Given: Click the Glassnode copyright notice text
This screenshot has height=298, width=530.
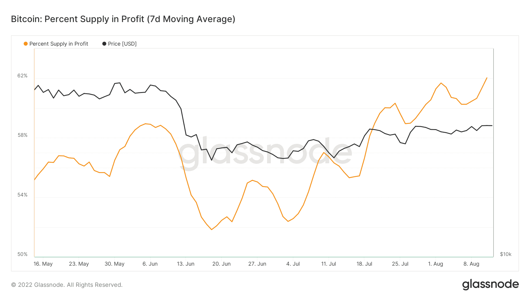Looking at the screenshot, I should (67, 285).
